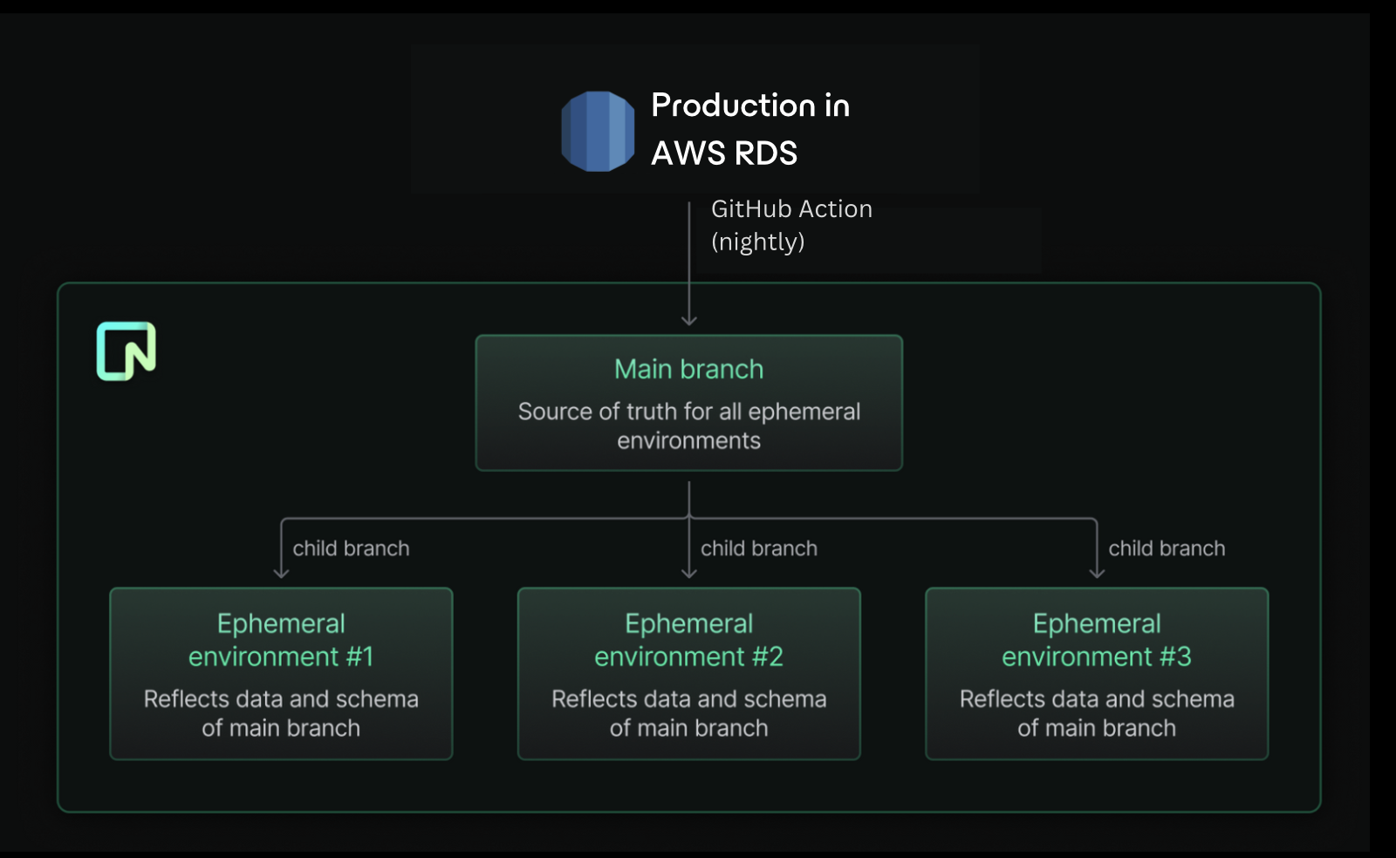
Task: Click child branch label above environment #3
Action: (1167, 548)
